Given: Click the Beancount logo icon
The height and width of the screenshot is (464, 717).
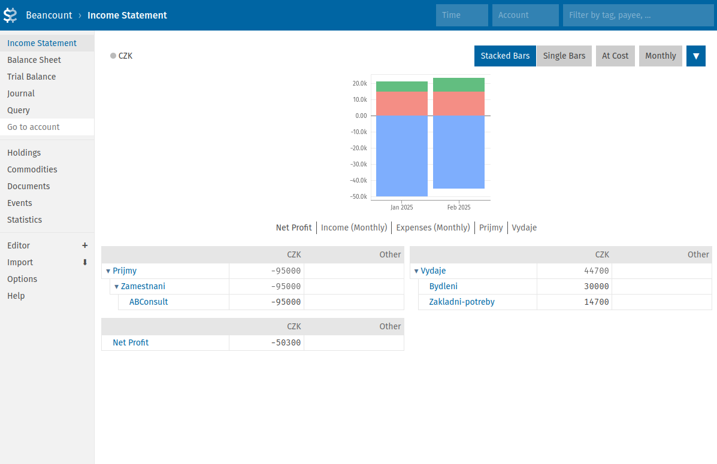Looking at the screenshot, I should tap(10, 15).
